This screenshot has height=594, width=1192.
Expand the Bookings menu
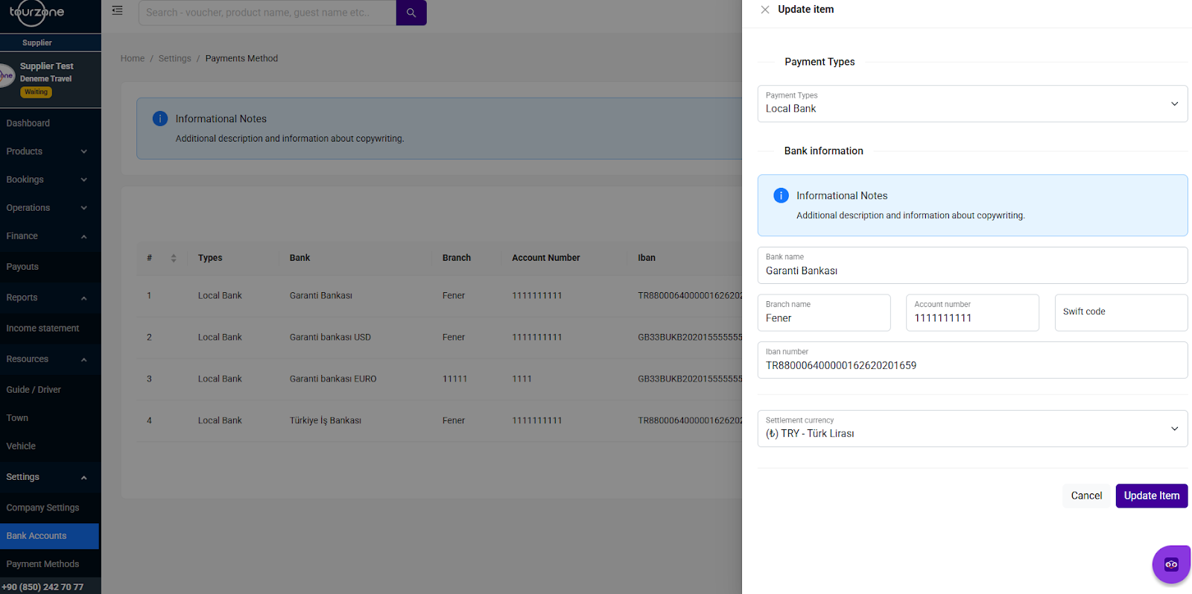click(x=49, y=180)
